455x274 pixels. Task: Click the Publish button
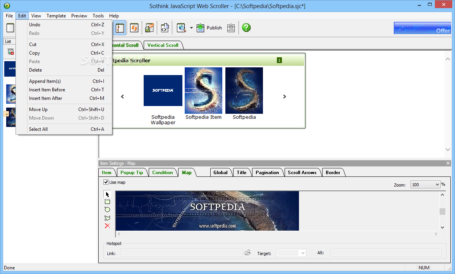[x=209, y=28]
